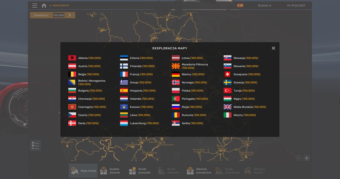Select Polska (100.00%) entry text

click(x=192, y=91)
